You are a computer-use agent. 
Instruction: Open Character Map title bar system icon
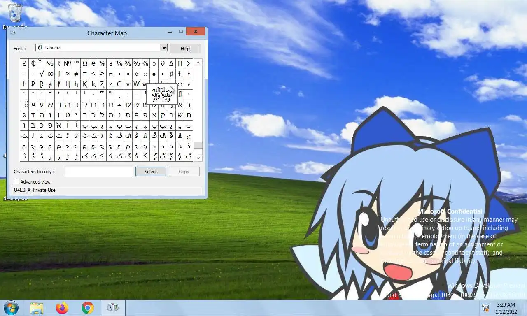(13, 33)
